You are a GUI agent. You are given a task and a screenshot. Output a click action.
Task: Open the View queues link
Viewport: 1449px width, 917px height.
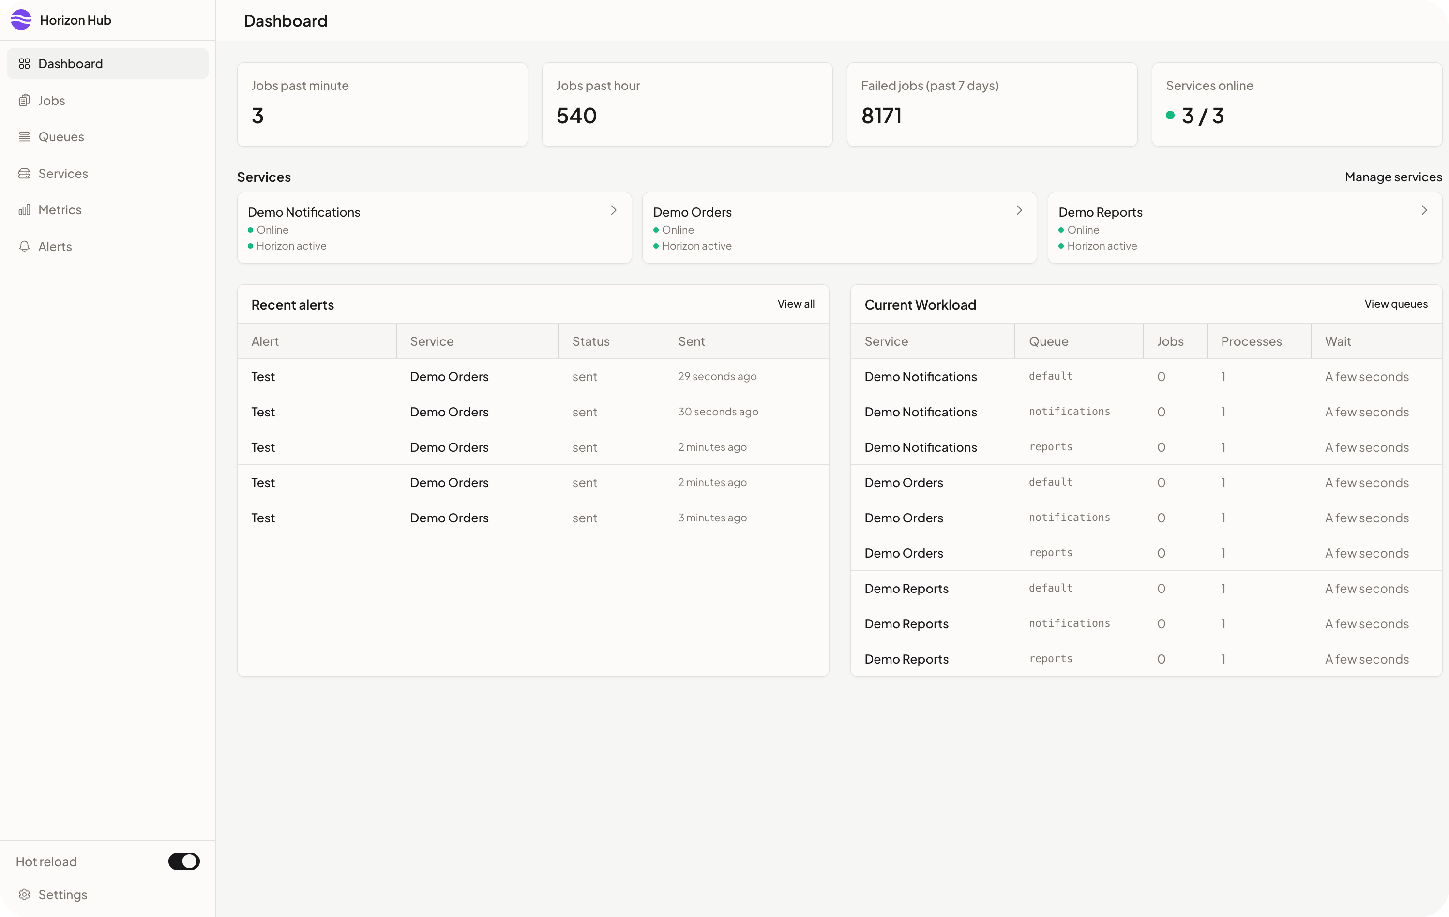pos(1395,304)
